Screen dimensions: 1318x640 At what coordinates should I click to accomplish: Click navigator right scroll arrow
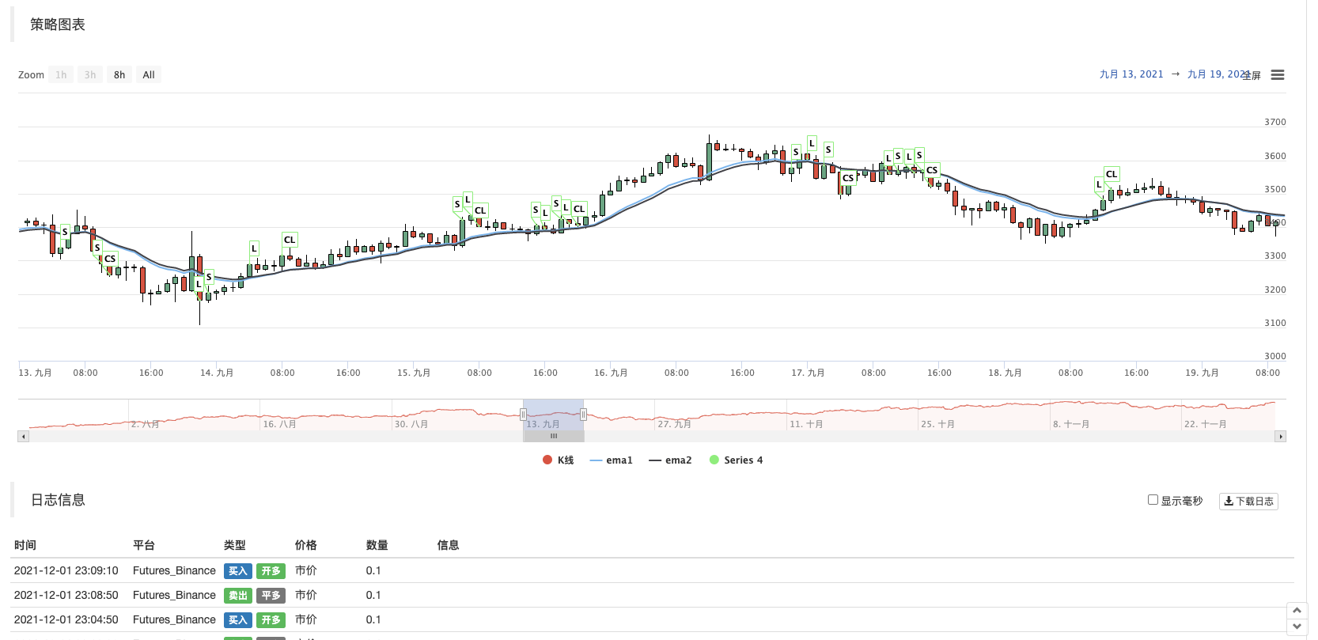point(1280,437)
